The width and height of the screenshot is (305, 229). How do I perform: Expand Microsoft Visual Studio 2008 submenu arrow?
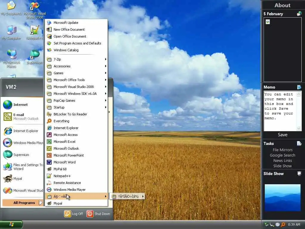[x=106, y=87]
